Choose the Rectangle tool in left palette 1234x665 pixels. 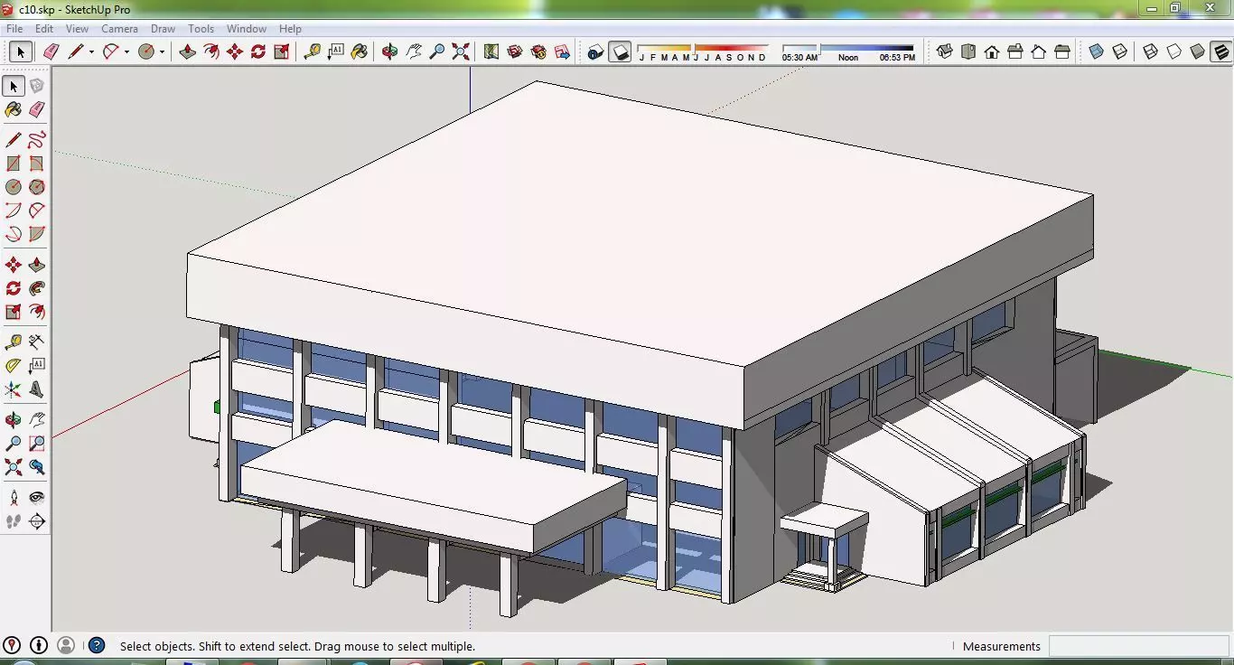pos(14,164)
